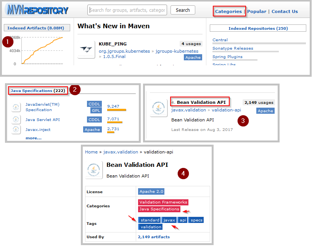Select the javax tag

pos(169,220)
